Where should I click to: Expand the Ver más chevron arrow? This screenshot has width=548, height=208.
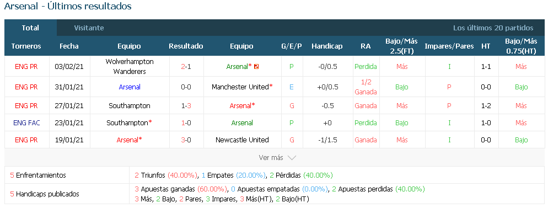[292, 158]
